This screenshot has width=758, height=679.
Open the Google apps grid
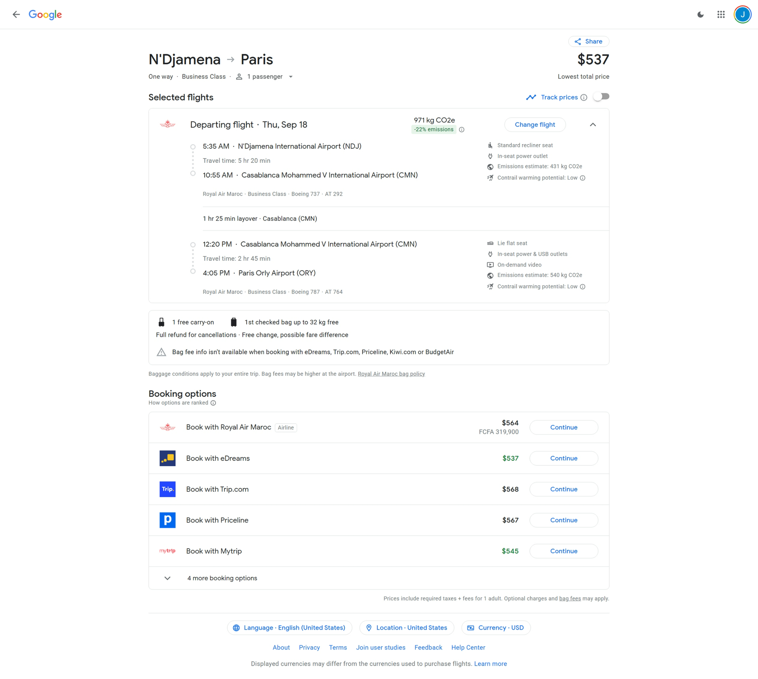pyautogui.click(x=720, y=14)
